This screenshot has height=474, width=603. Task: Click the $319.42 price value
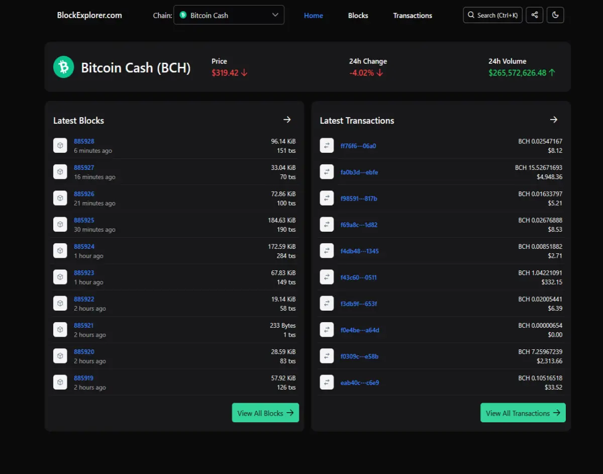[225, 72]
